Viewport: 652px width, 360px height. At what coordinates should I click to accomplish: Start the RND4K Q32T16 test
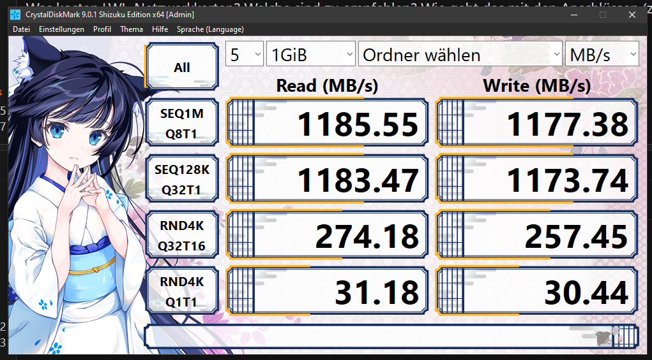[x=182, y=234]
